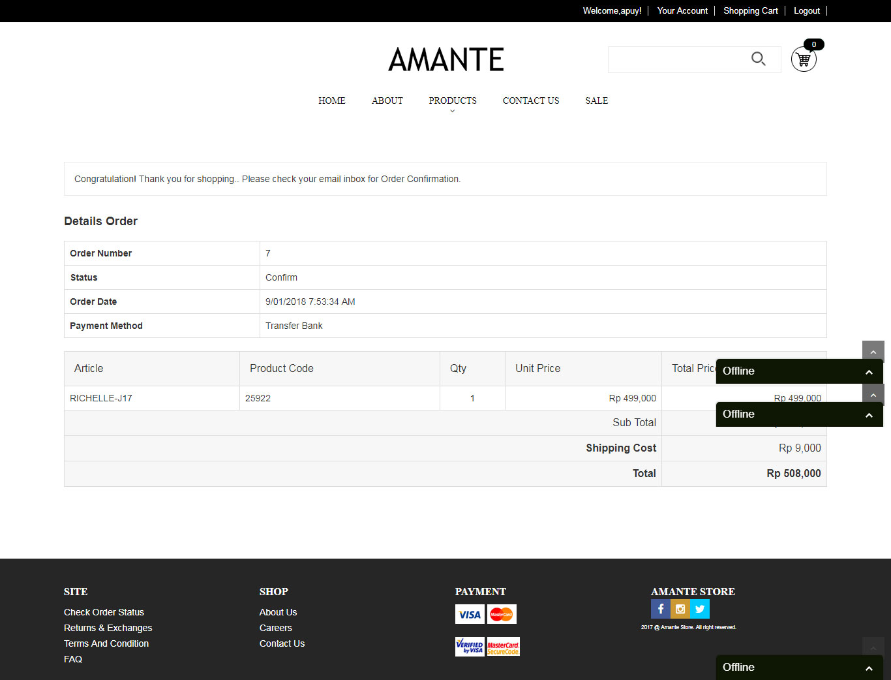Expand the Offline chat widget beside Sub Total
The image size is (891, 680).
pyautogui.click(x=800, y=414)
